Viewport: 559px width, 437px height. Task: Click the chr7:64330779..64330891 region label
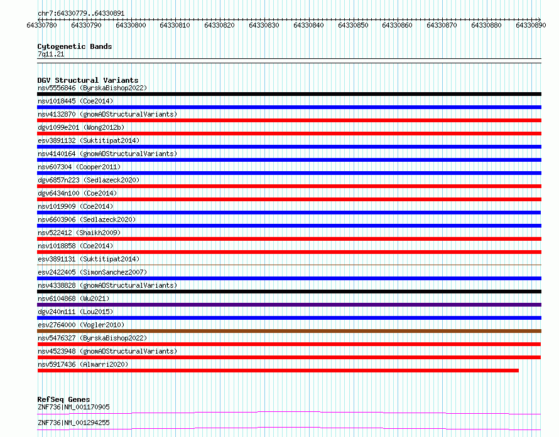81,13
